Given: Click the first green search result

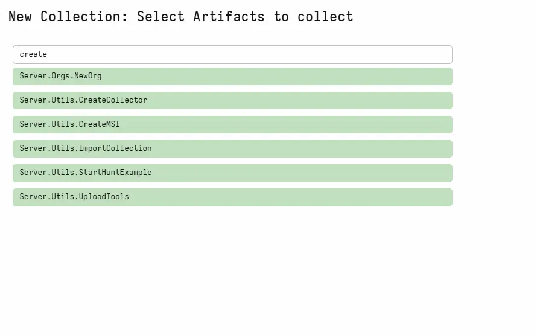Looking at the screenshot, I should point(232,76).
